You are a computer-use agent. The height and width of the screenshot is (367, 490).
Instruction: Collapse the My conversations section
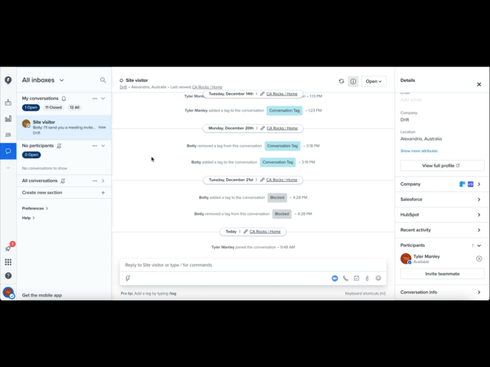point(103,99)
